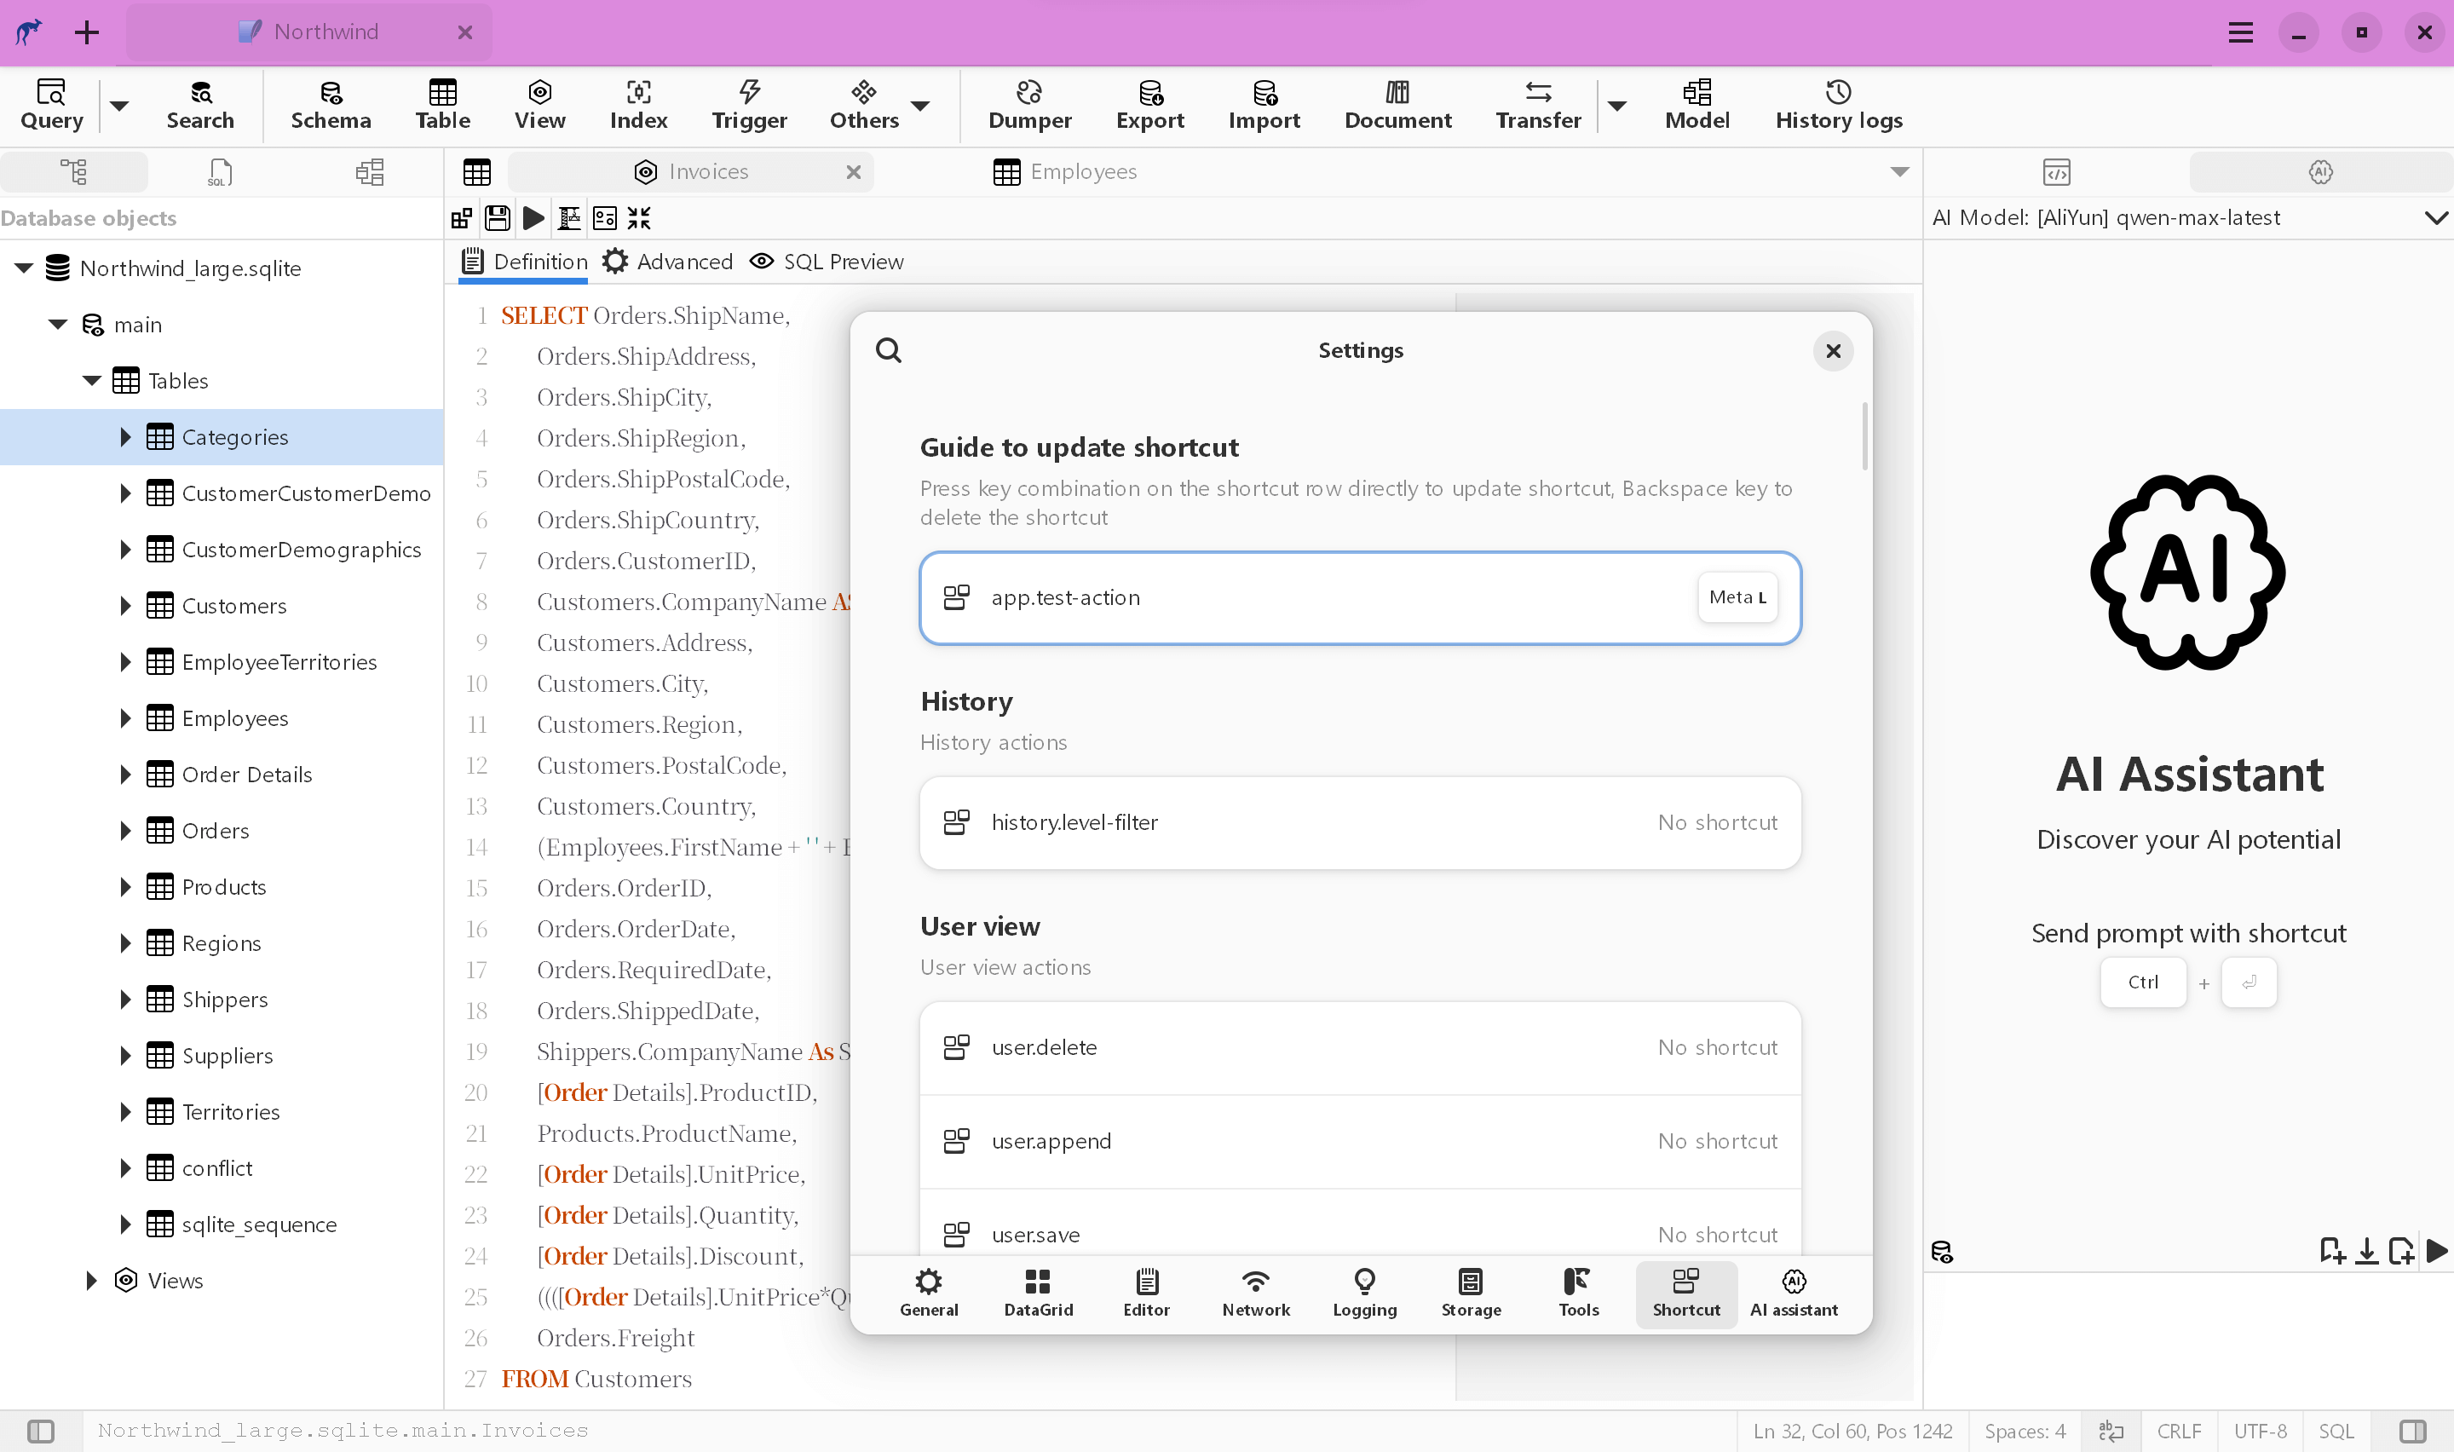Image resolution: width=2454 pixels, height=1452 pixels.
Task: Open the SQL editor panel icon in sidebar
Action: (219, 171)
